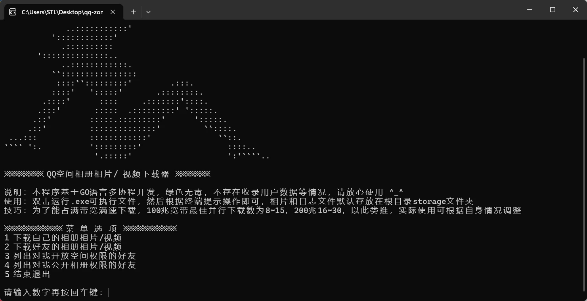Screen dimensions: 587x301
Task: Click menu line '3 列出对我开放空间权限的好友'
Action: pos(70,256)
